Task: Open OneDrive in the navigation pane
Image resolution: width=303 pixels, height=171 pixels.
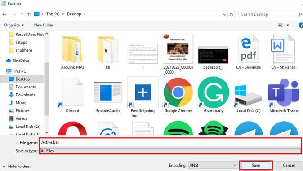Action: coord(18,61)
